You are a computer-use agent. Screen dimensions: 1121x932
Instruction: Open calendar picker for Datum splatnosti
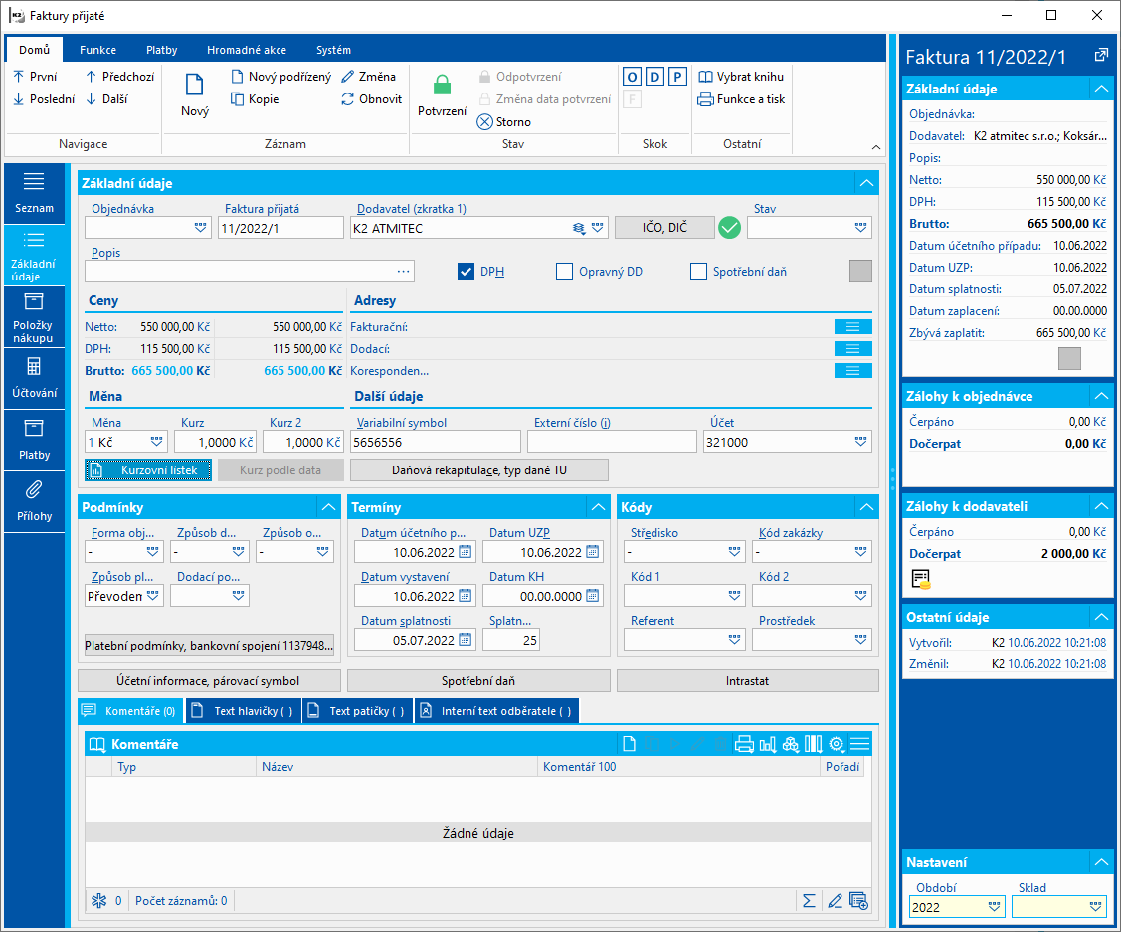point(466,639)
